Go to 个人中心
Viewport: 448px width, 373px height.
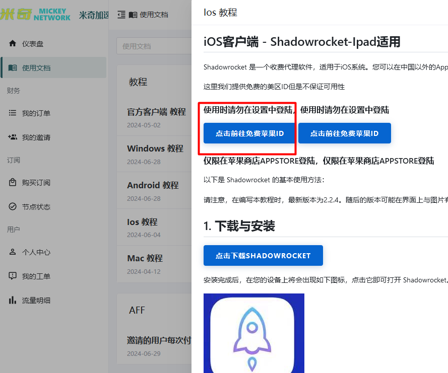point(53,252)
